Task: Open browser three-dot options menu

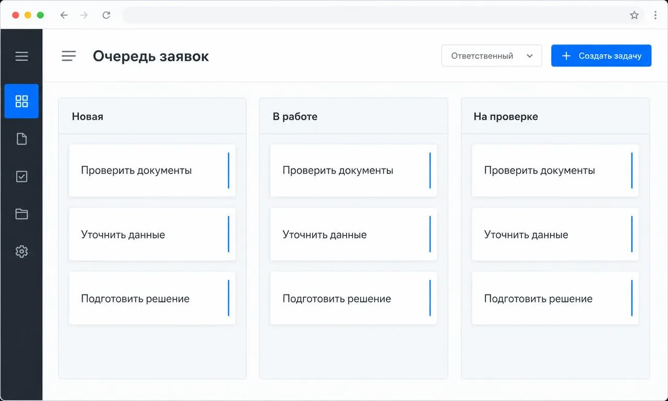Action: tap(655, 15)
